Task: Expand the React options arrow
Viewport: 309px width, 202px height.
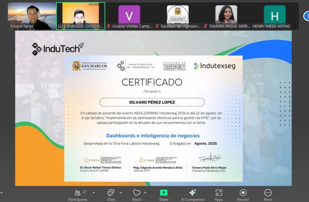Action: click(x=145, y=193)
